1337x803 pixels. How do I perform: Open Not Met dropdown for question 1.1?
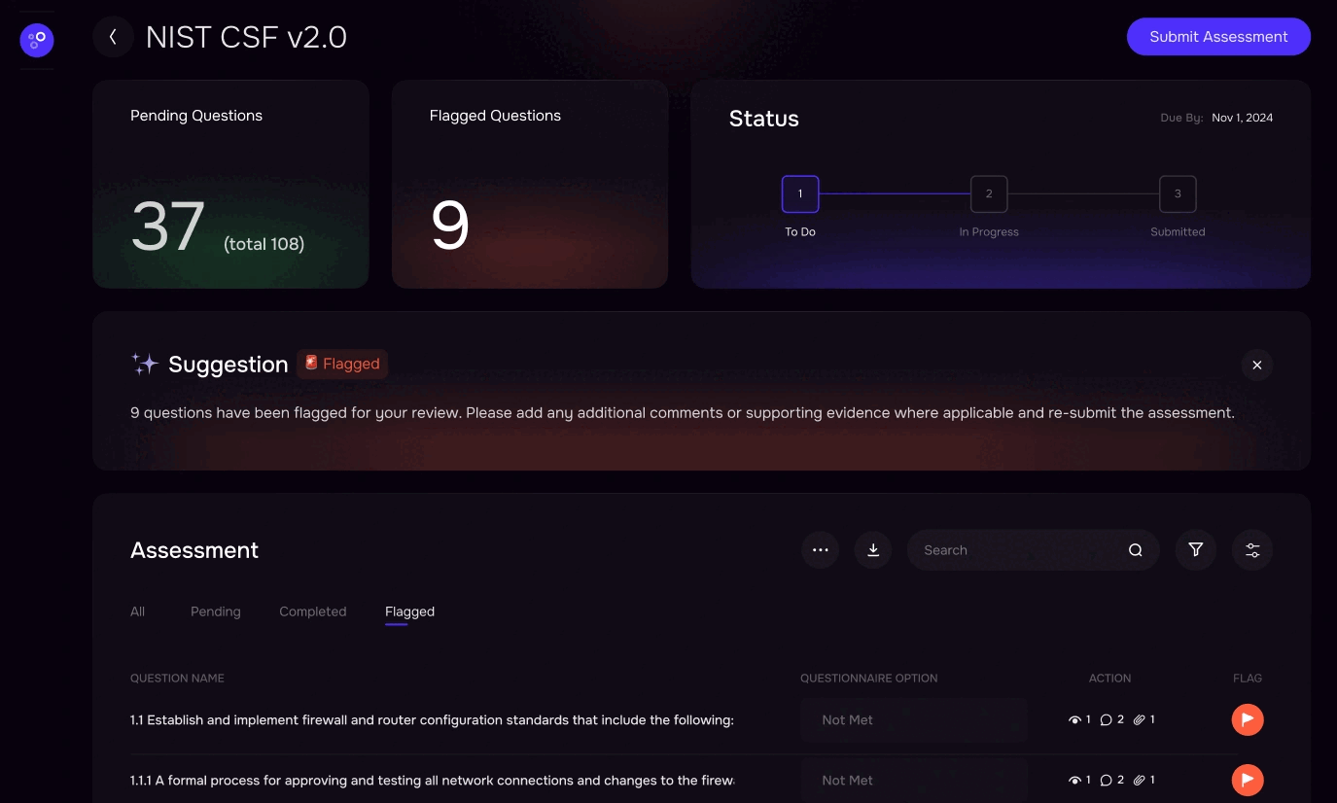pyautogui.click(x=914, y=720)
